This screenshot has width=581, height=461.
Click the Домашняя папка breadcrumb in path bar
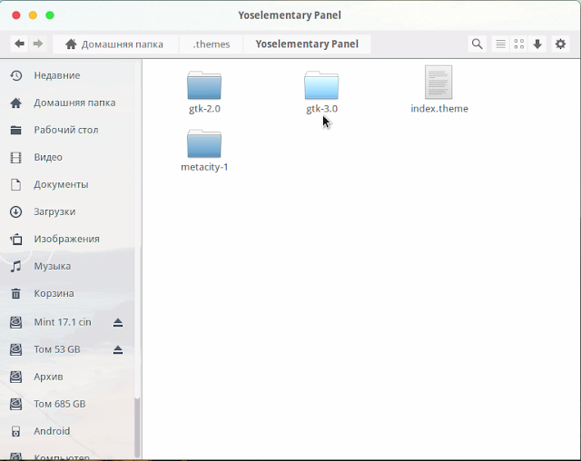coord(114,44)
